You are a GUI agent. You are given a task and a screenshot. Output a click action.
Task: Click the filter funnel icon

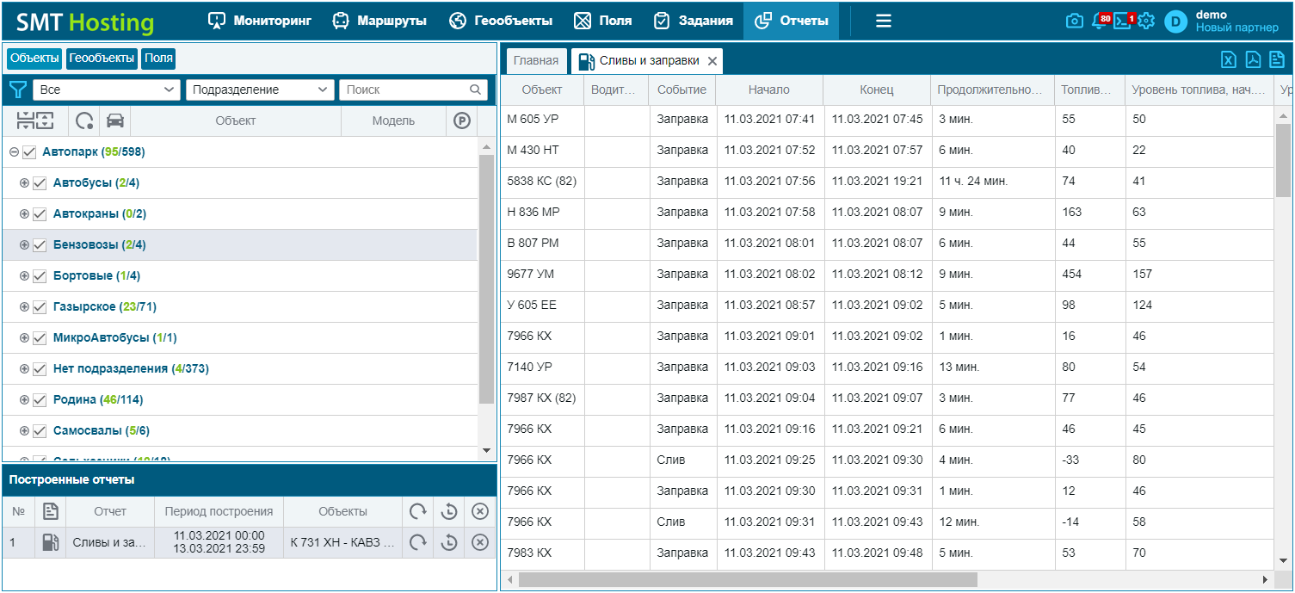point(17,89)
